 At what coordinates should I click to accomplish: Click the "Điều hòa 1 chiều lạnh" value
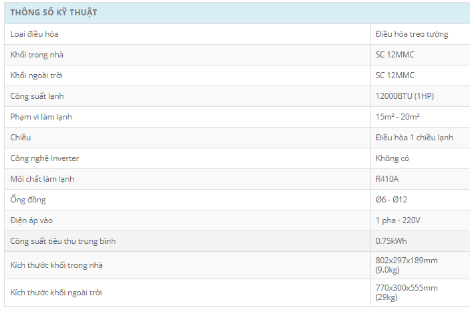click(x=415, y=138)
